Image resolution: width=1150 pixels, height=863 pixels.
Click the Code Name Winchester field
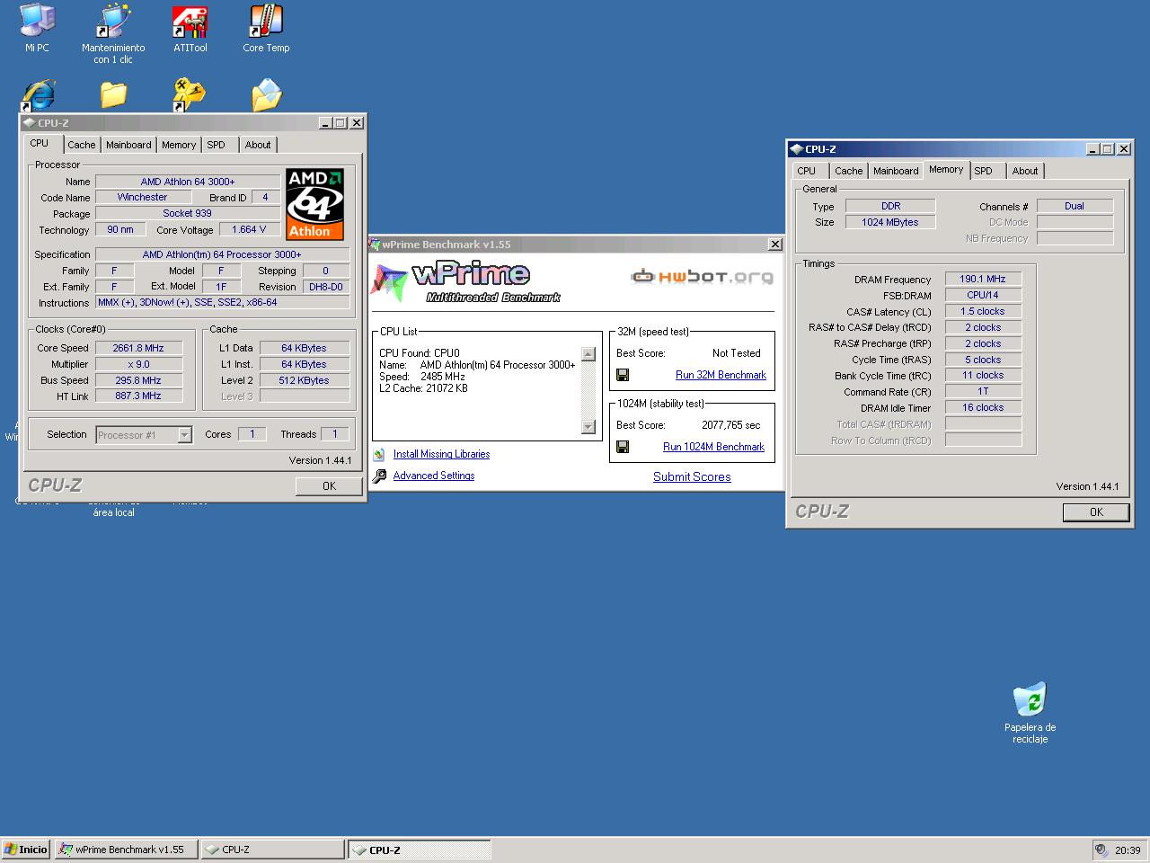click(x=142, y=197)
